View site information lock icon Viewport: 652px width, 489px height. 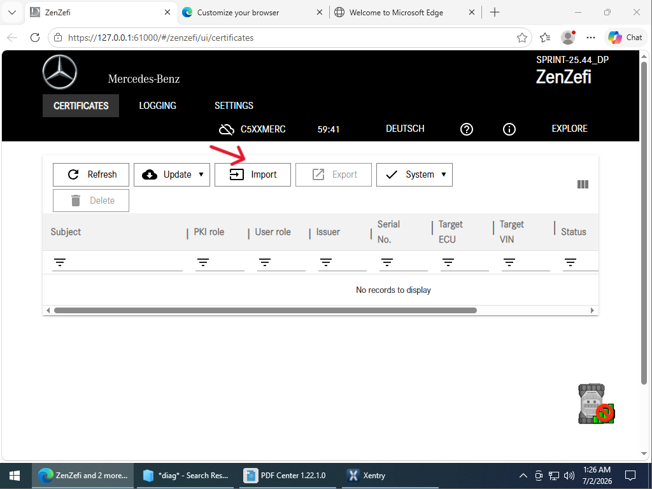[x=58, y=38]
